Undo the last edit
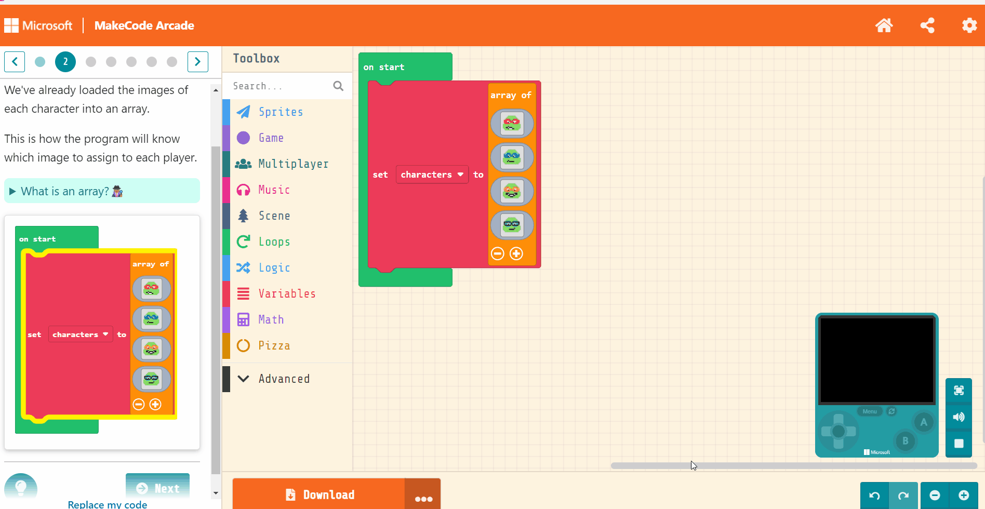This screenshot has height=509, width=985. (875, 495)
